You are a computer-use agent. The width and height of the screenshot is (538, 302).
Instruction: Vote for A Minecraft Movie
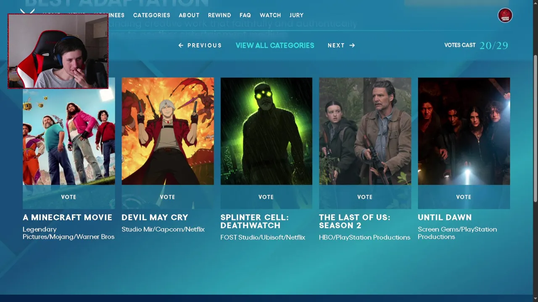click(x=69, y=197)
